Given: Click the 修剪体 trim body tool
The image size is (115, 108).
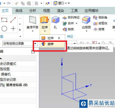Looking at the screenshot, I should click(100, 23).
